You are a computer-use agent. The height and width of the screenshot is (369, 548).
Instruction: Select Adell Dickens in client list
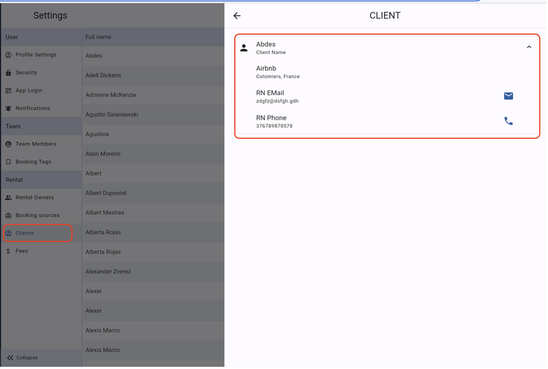tap(103, 75)
